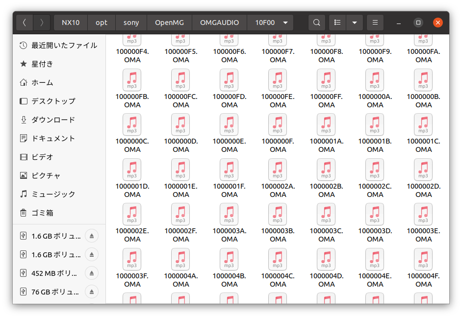Open the search magnifier icon
This screenshot has height=318, width=462.
click(x=317, y=23)
